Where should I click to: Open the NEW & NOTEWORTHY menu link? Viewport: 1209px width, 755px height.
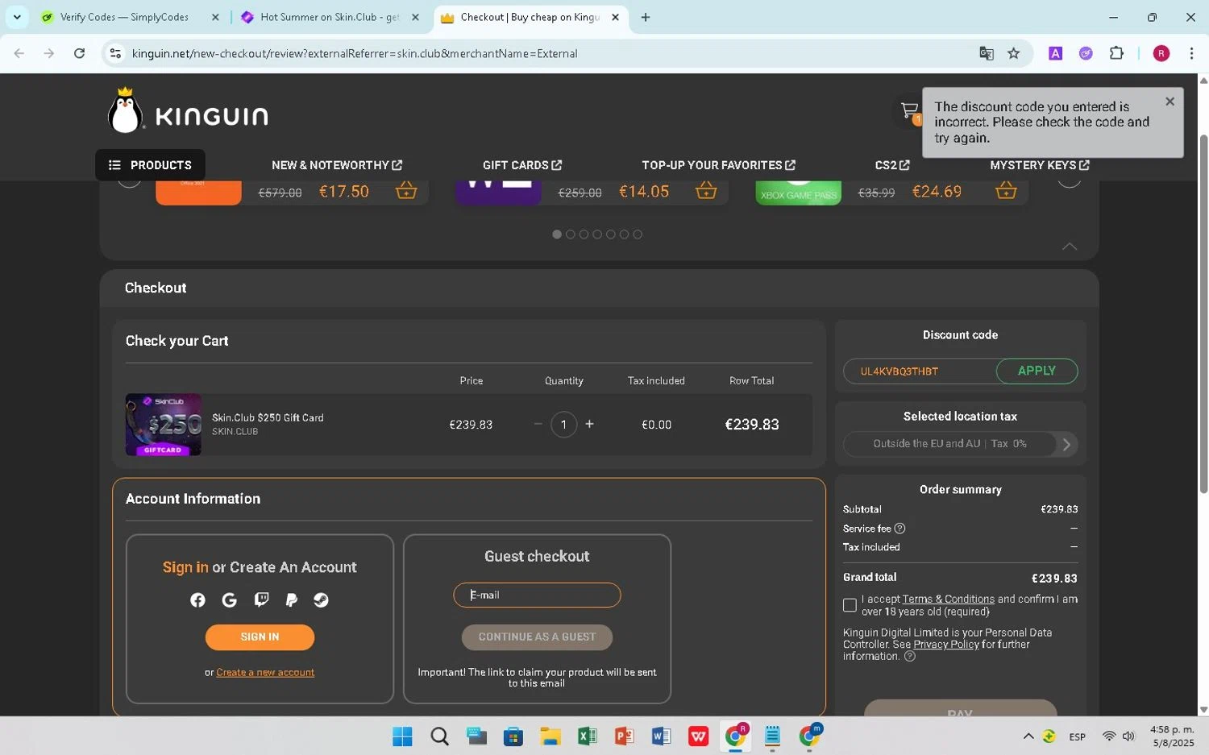coord(337,165)
